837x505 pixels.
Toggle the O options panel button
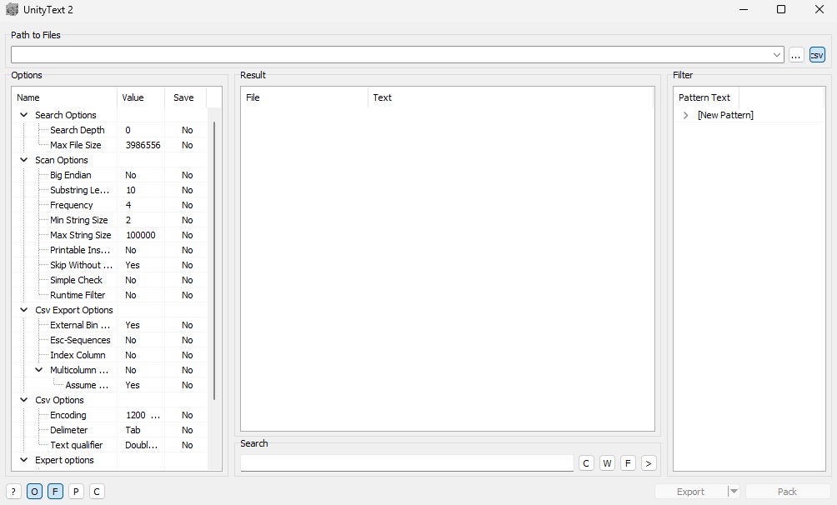pos(34,492)
